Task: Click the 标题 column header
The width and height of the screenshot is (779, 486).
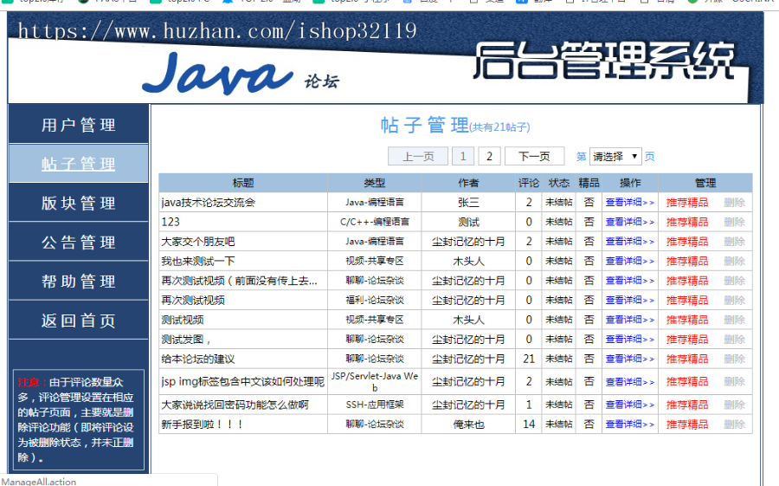Action: tap(243, 183)
